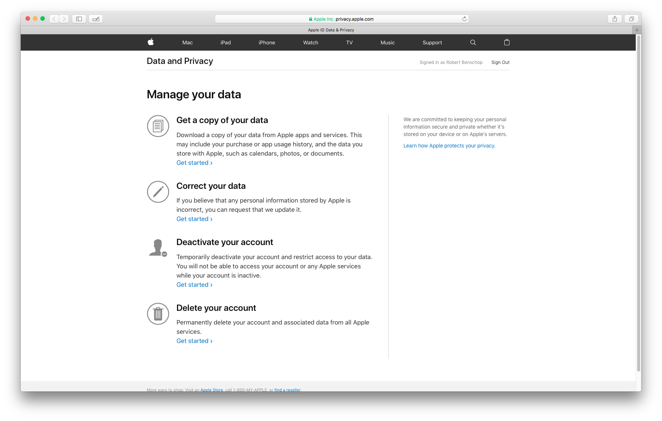Click the green lock icon in address bar

311,19
